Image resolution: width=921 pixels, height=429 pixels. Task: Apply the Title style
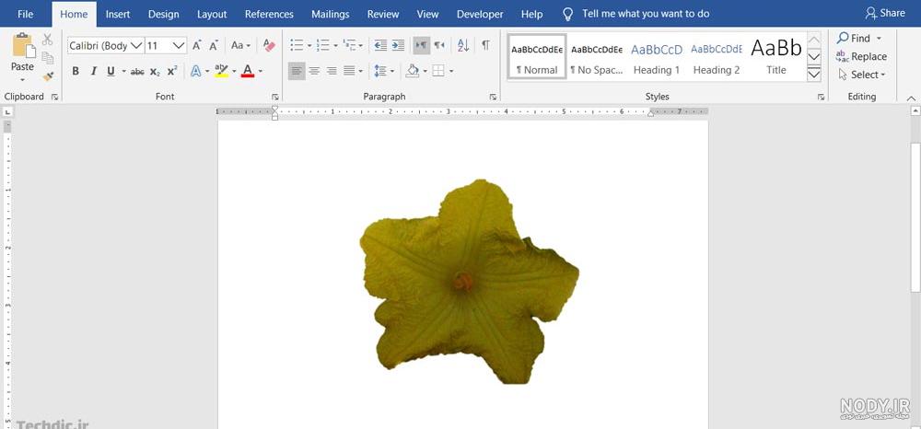(775, 57)
